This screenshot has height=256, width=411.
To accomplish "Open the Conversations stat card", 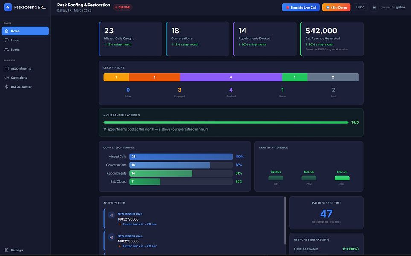I will coord(197,39).
